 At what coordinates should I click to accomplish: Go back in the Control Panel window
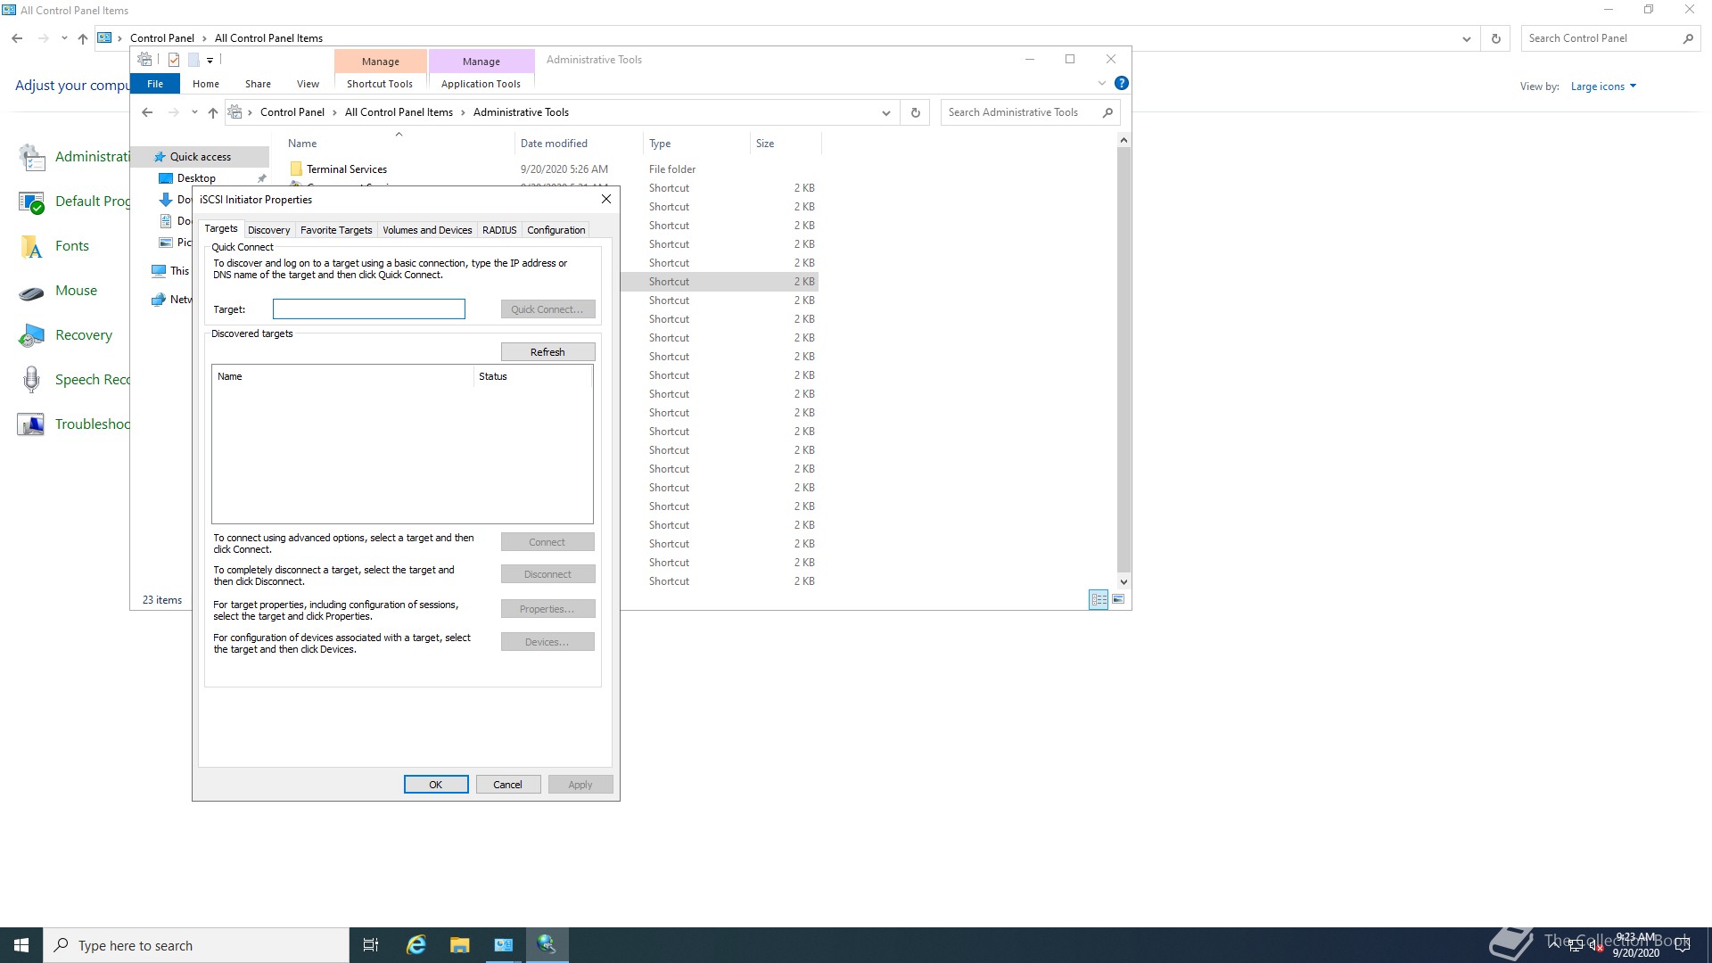pyautogui.click(x=17, y=38)
